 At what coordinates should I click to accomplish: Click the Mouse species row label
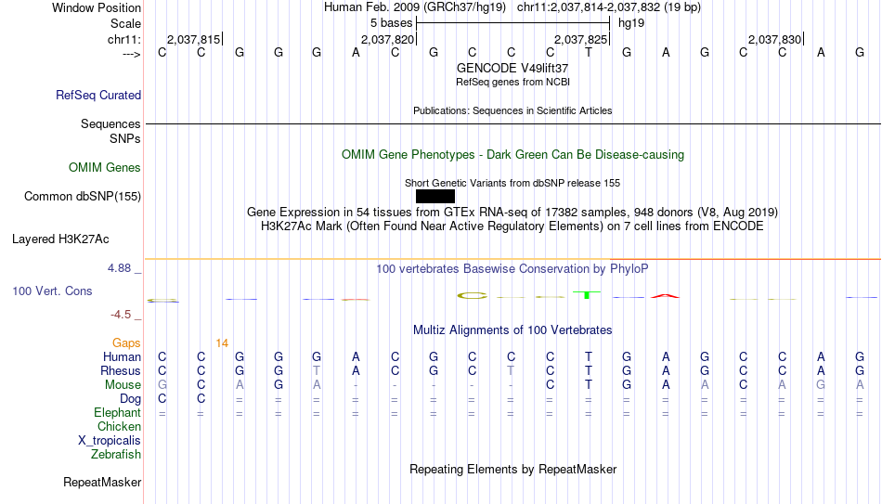123,385
